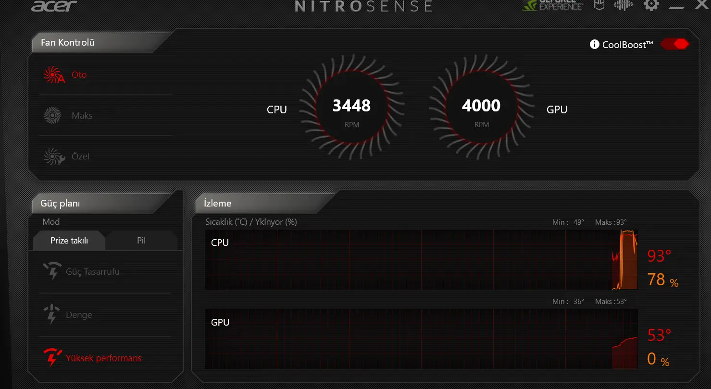Click the İzleme panel heading
Image resolution: width=711 pixels, height=389 pixels.
(218, 203)
